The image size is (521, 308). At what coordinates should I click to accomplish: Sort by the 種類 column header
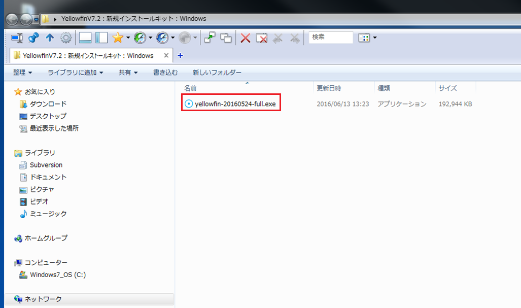coord(384,88)
